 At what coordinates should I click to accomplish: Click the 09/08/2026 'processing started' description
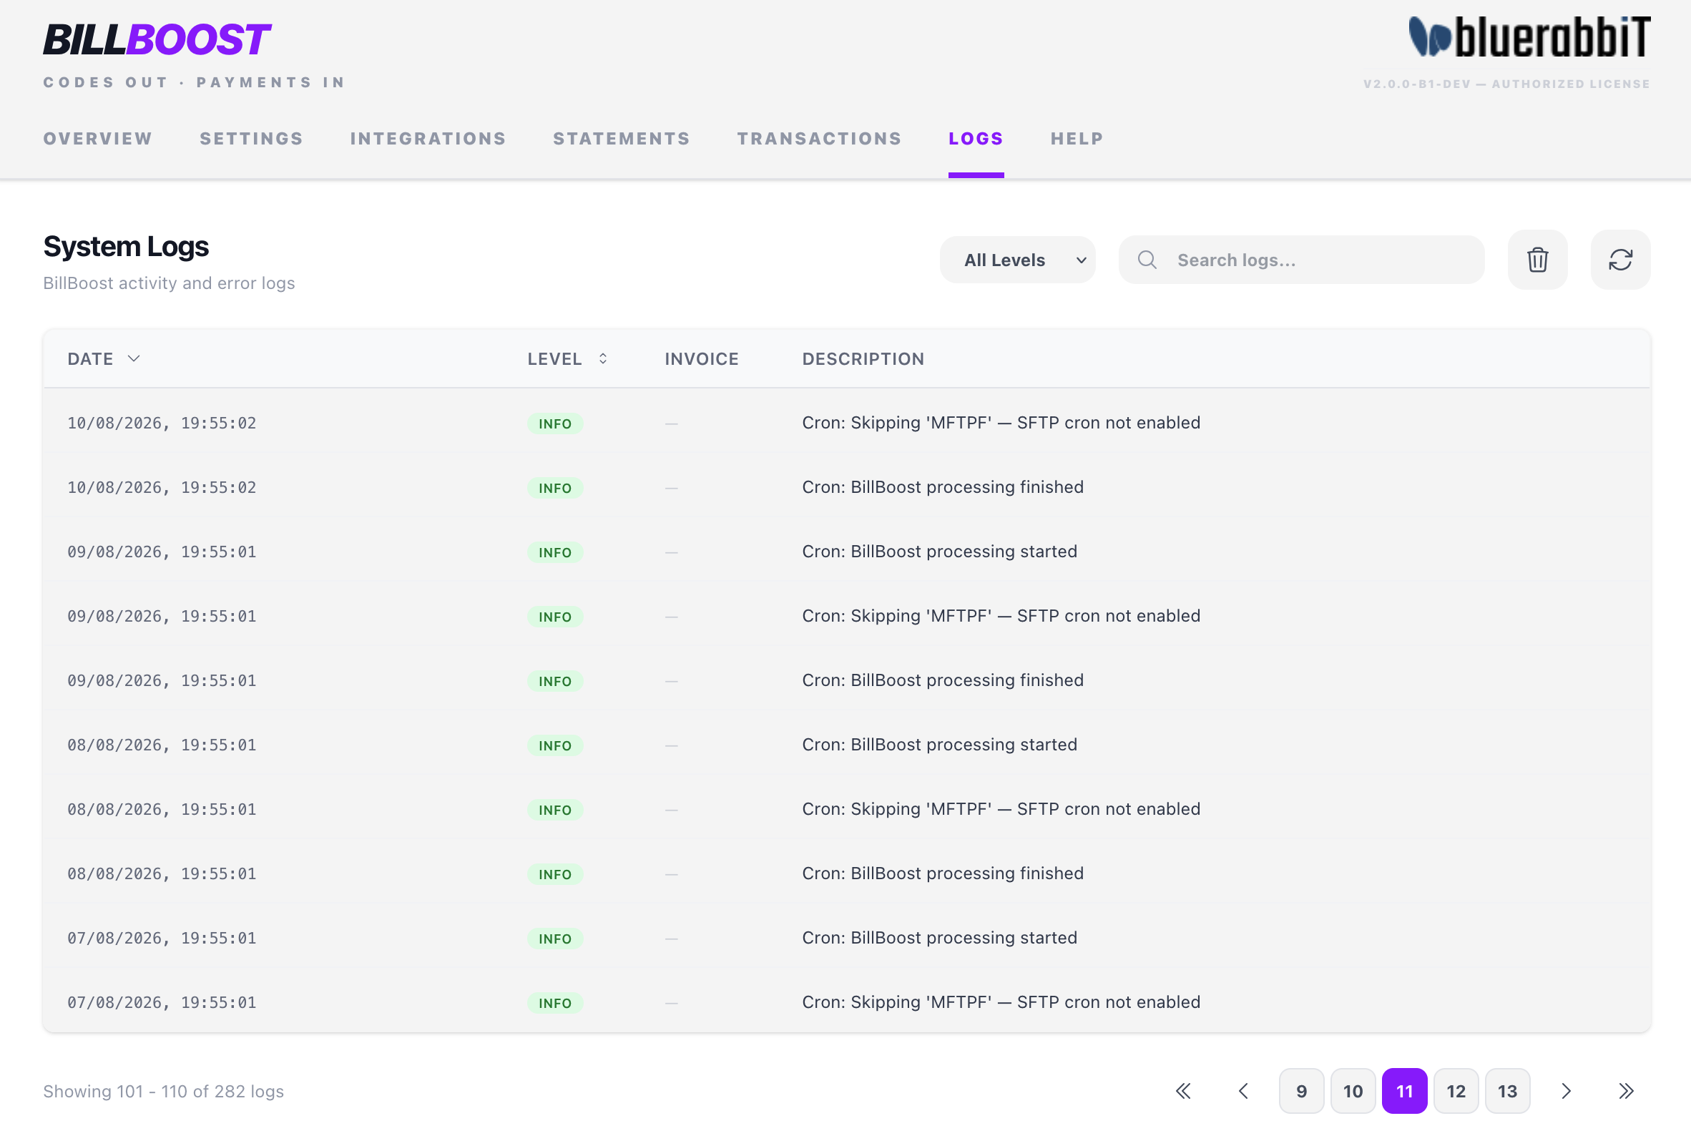tap(939, 552)
